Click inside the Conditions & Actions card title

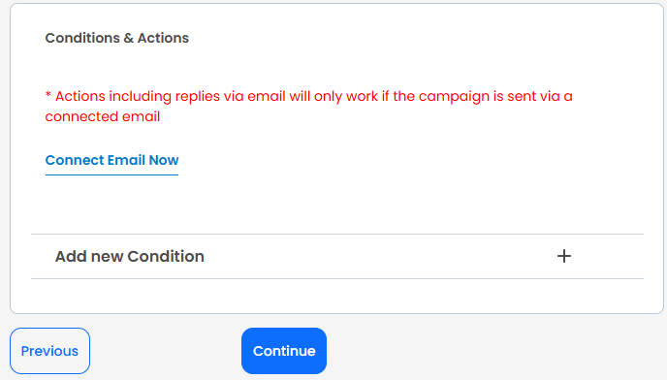click(117, 38)
